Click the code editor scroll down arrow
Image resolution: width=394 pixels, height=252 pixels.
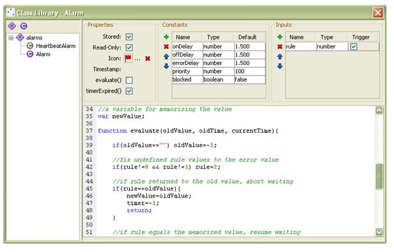click(x=379, y=232)
